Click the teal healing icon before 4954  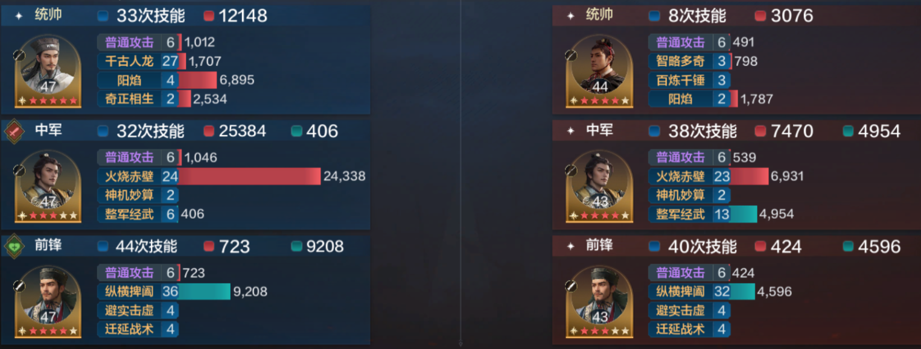[848, 131]
